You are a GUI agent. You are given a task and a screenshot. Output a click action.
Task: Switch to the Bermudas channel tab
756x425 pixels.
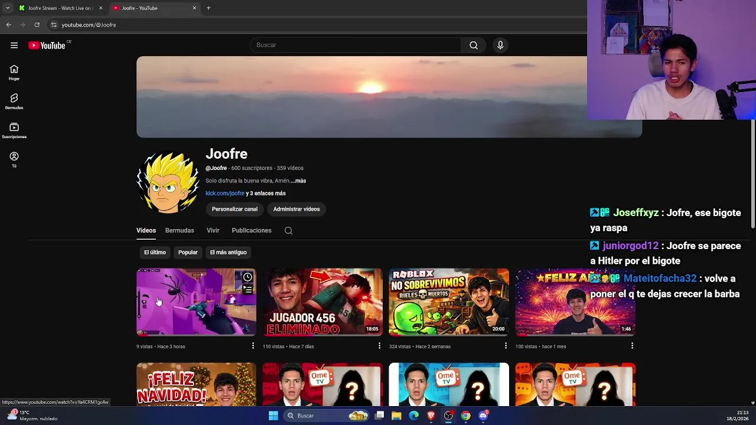click(x=180, y=231)
